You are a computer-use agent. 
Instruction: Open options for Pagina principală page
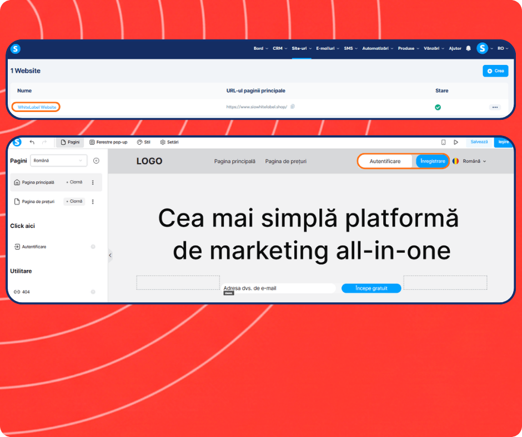93,182
